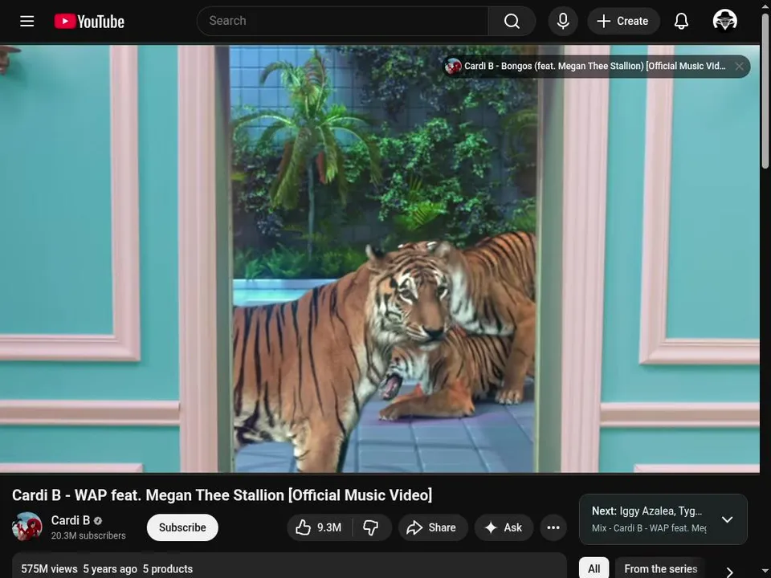Show more filter chips with arrow
Image resolution: width=771 pixels, height=578 pixels.
click(730, 572)
